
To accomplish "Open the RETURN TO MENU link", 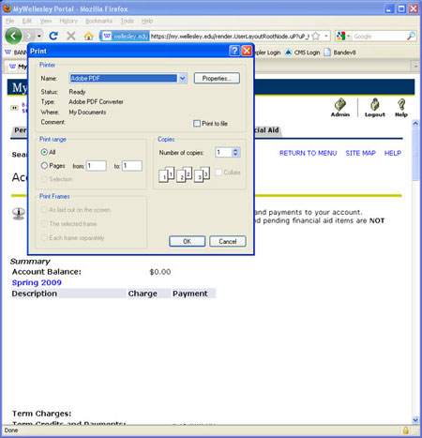I will [308, 153].
